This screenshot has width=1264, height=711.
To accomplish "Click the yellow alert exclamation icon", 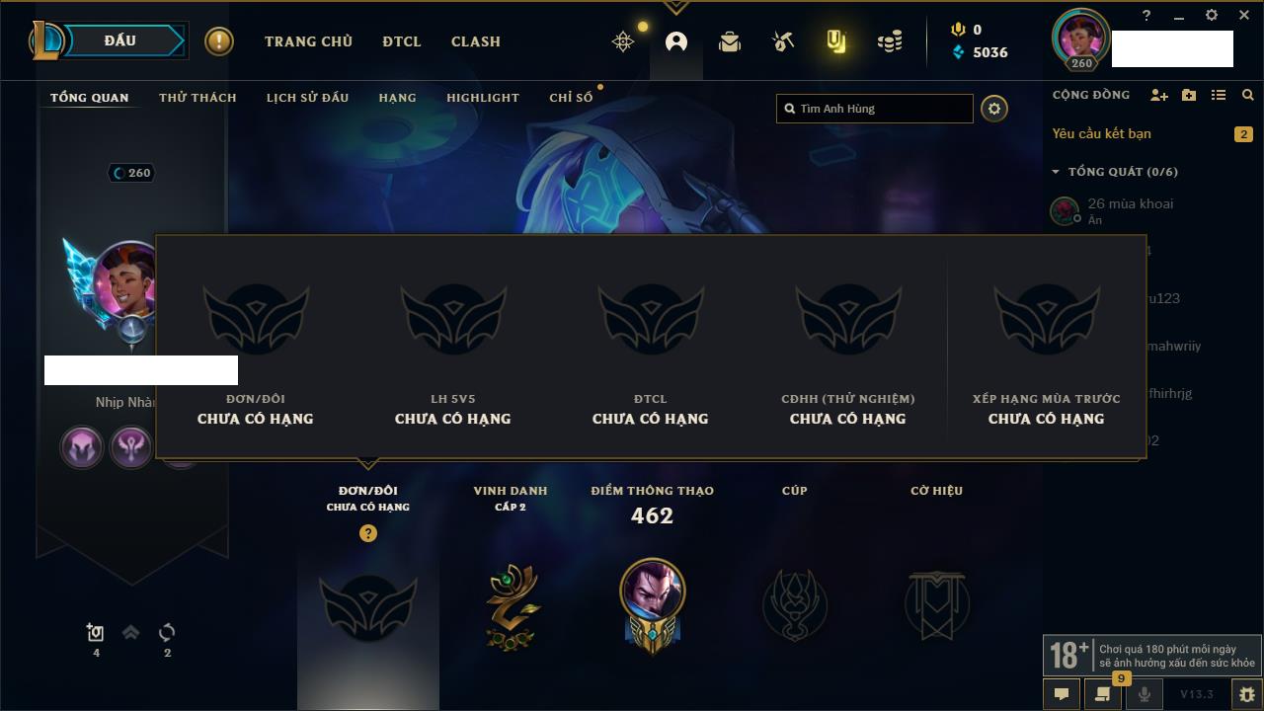I will [219, 41].
